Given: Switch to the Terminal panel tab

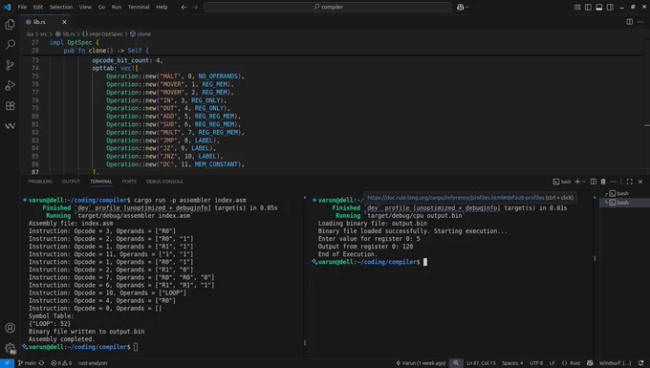Looking at the screenshot, I should [101, 182].
